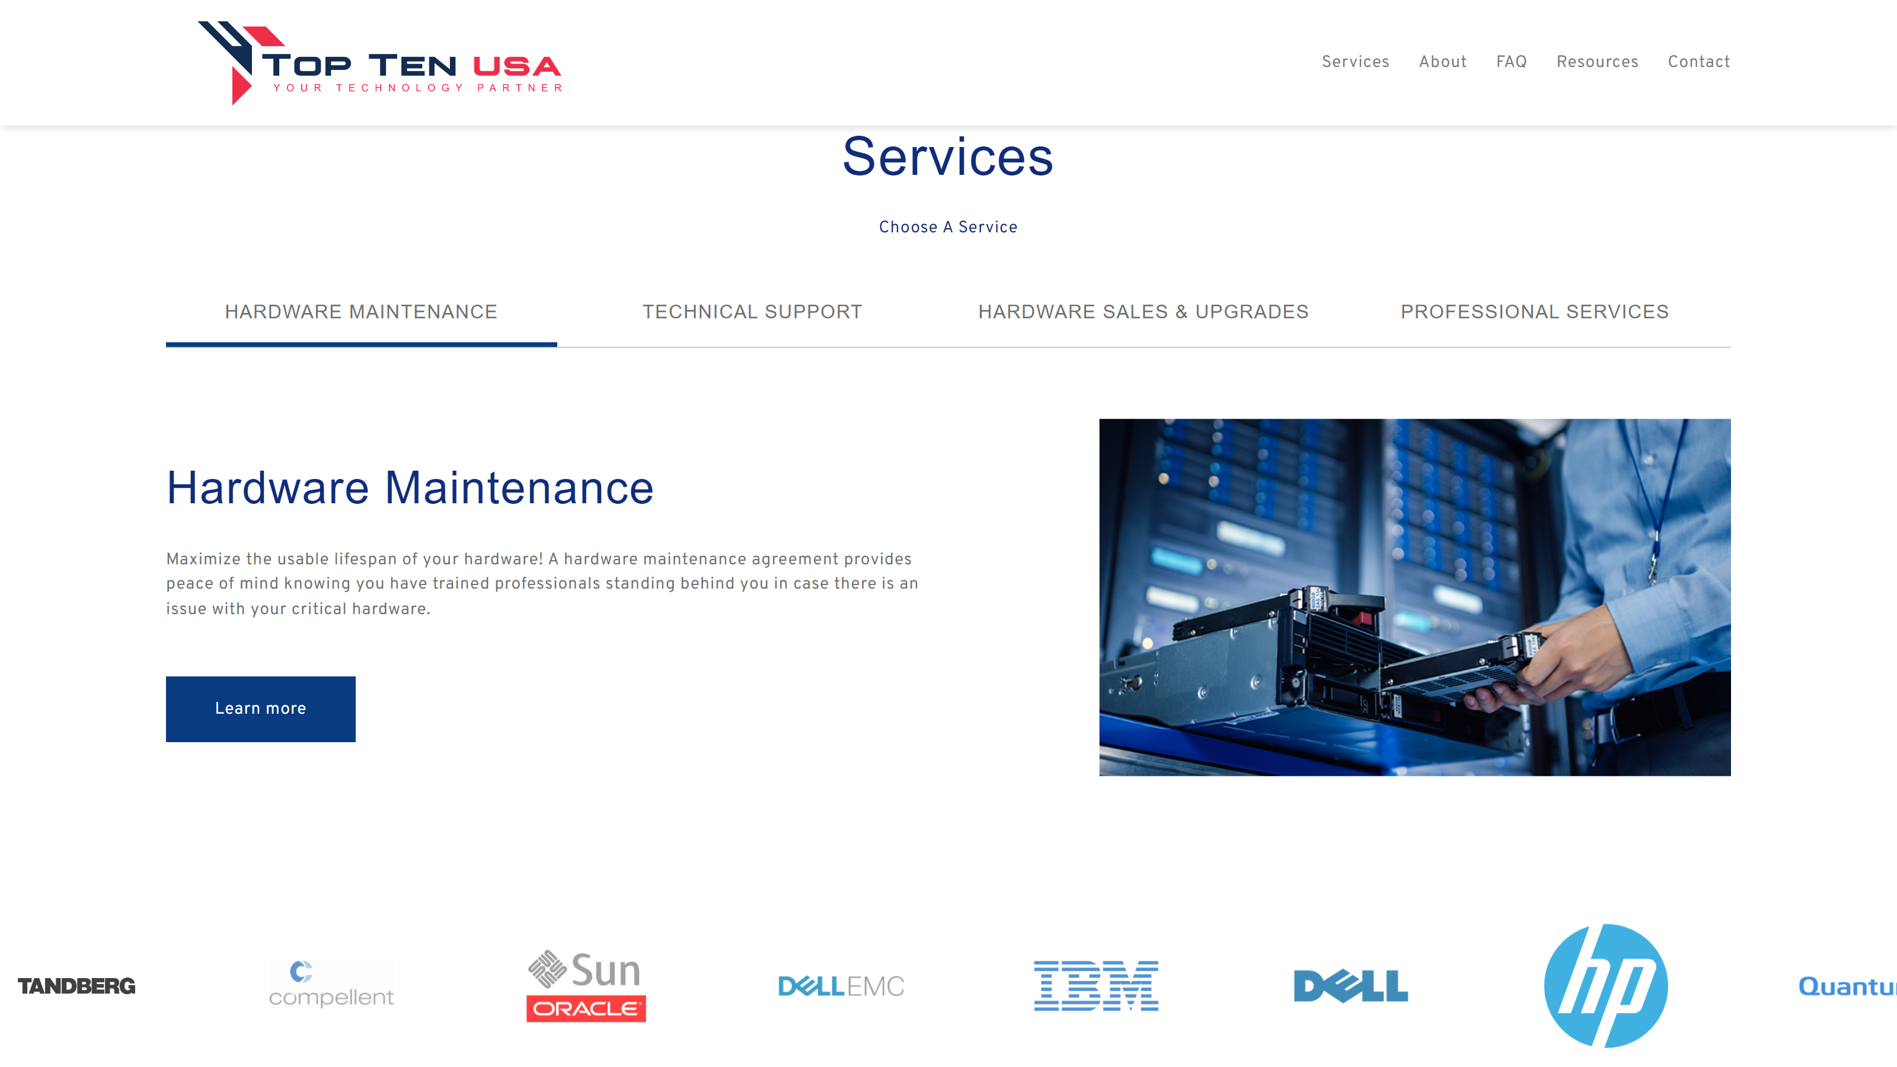Click the Dell EMC logo

841,985
